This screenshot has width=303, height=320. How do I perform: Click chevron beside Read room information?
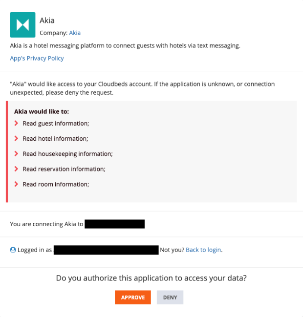pyautogui.click(x=16, y=184)
